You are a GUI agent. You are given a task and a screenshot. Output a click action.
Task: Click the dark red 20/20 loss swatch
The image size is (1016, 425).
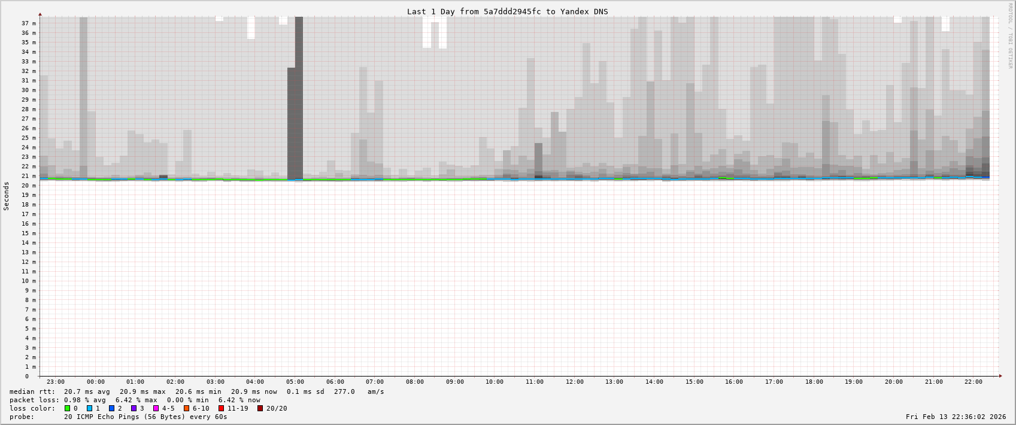pyautogui.click(x=260, y=408)
